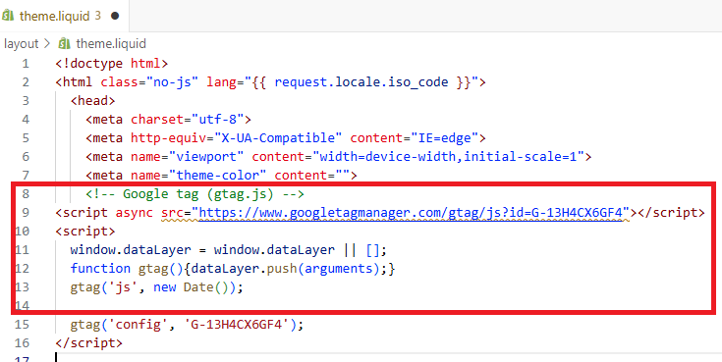Click the closing </script> tag on line 16
722x362 pixels.
[88, 343]
